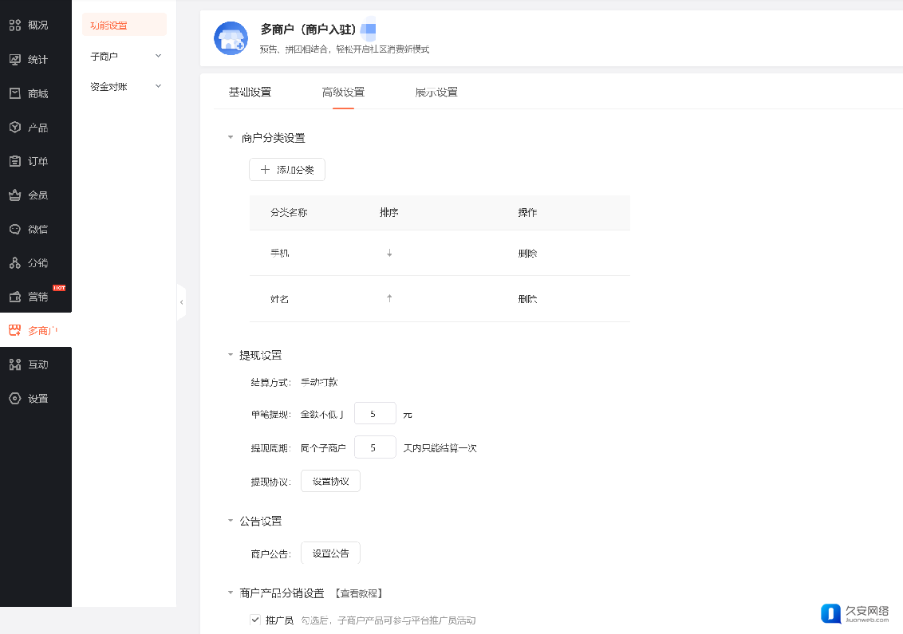Open the 查看教程 tutorial link
The width and height of the screenshot is (903, 634).
click(x=359, y=593)
